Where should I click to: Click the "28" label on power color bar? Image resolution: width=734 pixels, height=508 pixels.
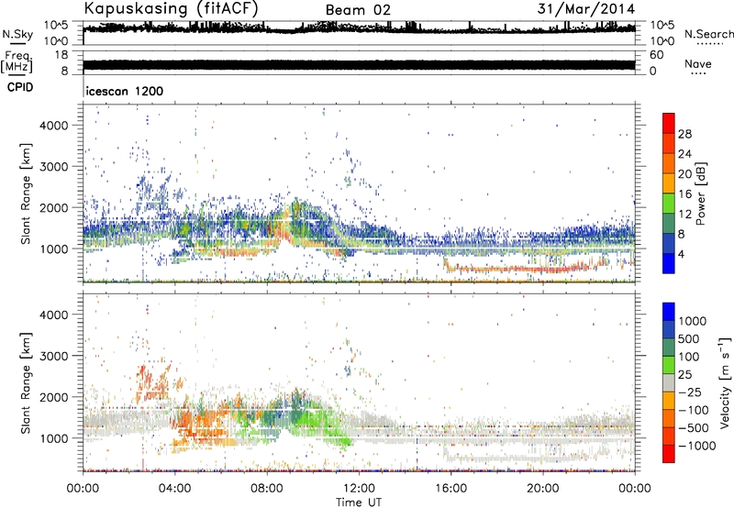pyautogui.click(x=684, y=134)
